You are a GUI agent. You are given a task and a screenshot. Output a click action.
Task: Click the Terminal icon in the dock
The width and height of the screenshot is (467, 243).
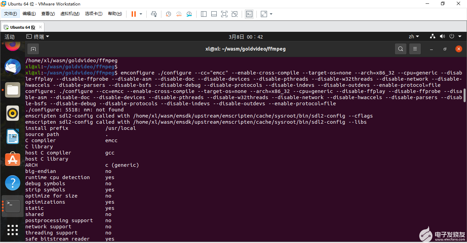pyautogui.click(x=13, y=206)
